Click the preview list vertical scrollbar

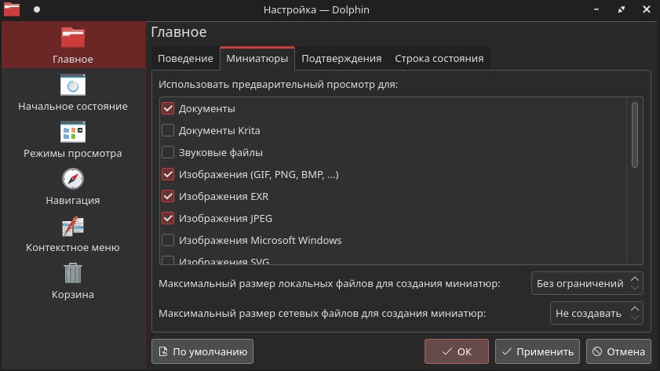634,134
